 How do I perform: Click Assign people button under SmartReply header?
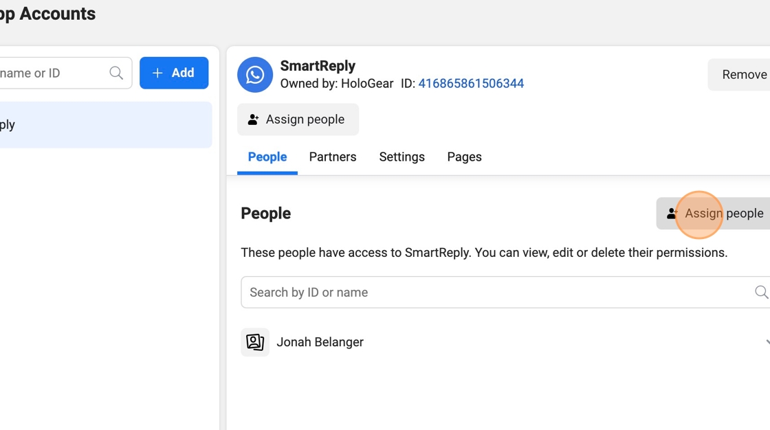click(x=298, y=120)
